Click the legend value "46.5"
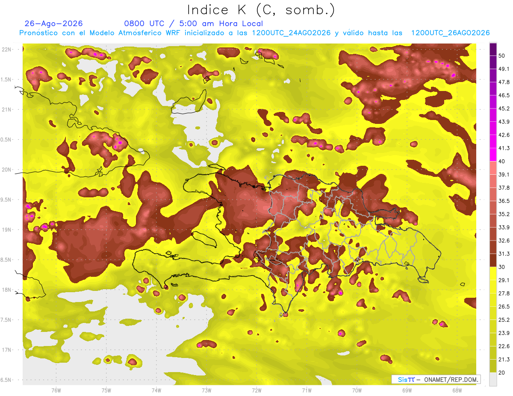The image size is (513, 396). pyautogui.click(x=504, y=95)
